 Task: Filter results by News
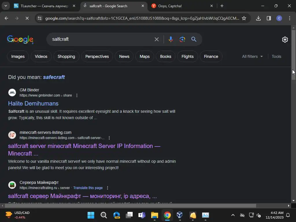click(x=124, y=56)
